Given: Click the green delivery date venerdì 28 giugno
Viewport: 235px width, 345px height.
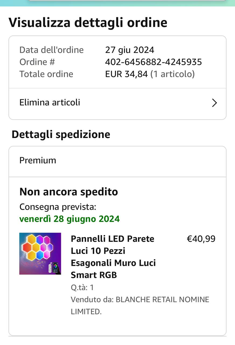Looking at the screenshot, I should pyautogui.click(x=69, y=219).
